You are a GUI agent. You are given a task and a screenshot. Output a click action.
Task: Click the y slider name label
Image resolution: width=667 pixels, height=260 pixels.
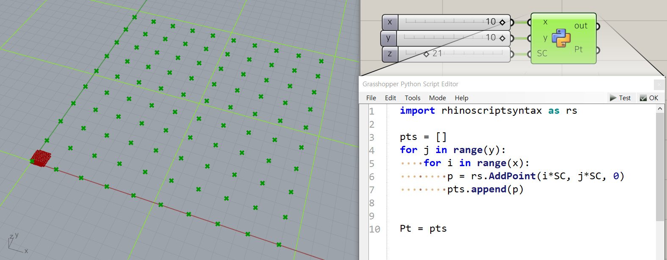(388, 38)
